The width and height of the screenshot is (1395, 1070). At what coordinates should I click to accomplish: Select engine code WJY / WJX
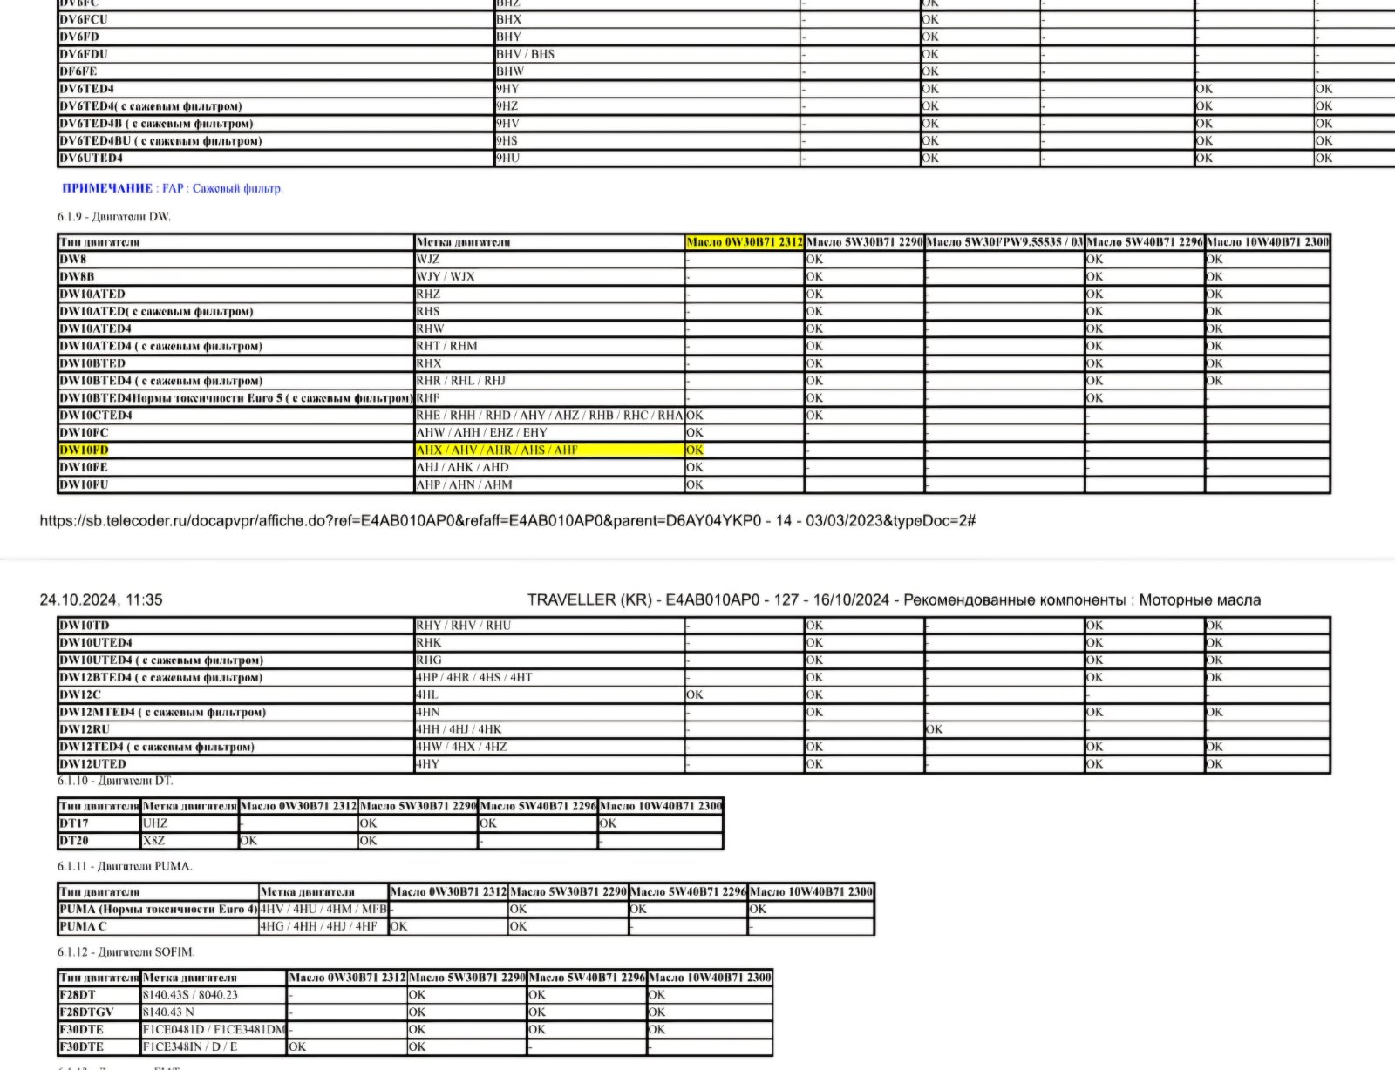[446, 277]
